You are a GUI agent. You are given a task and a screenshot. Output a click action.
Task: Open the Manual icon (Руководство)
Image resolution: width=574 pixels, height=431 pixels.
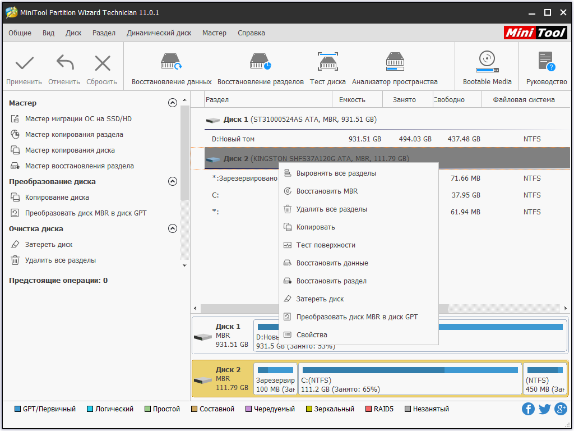pyautogui.click(x=547, y=61)
